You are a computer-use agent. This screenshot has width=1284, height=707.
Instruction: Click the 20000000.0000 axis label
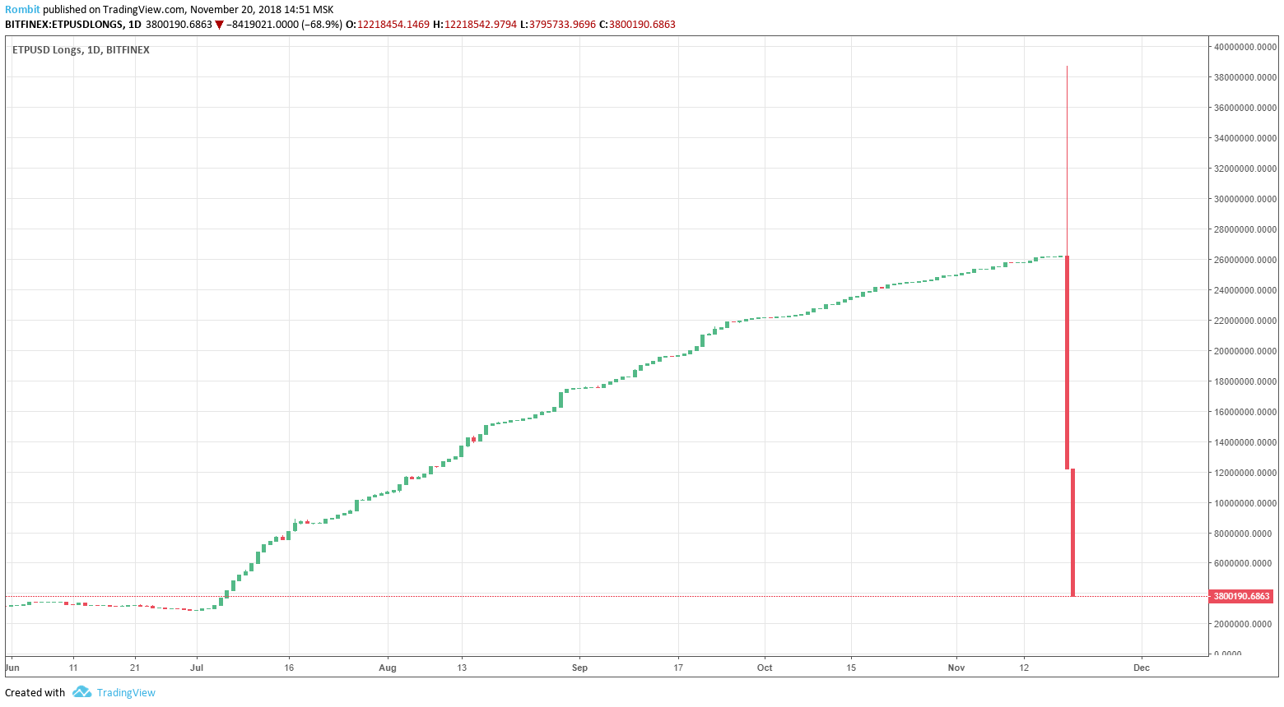pos(1245,351)
